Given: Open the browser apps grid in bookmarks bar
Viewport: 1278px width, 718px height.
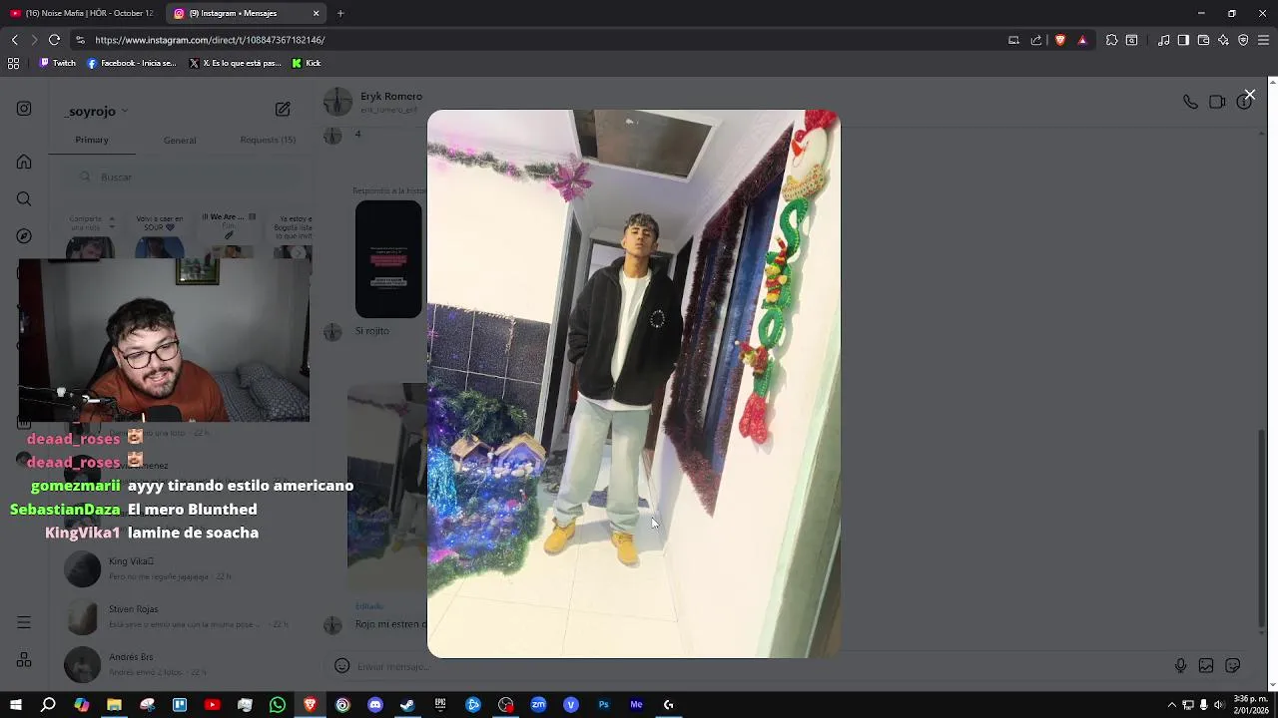Looking at the screenshot, I should pyautogui.click(x=13, y=63).
